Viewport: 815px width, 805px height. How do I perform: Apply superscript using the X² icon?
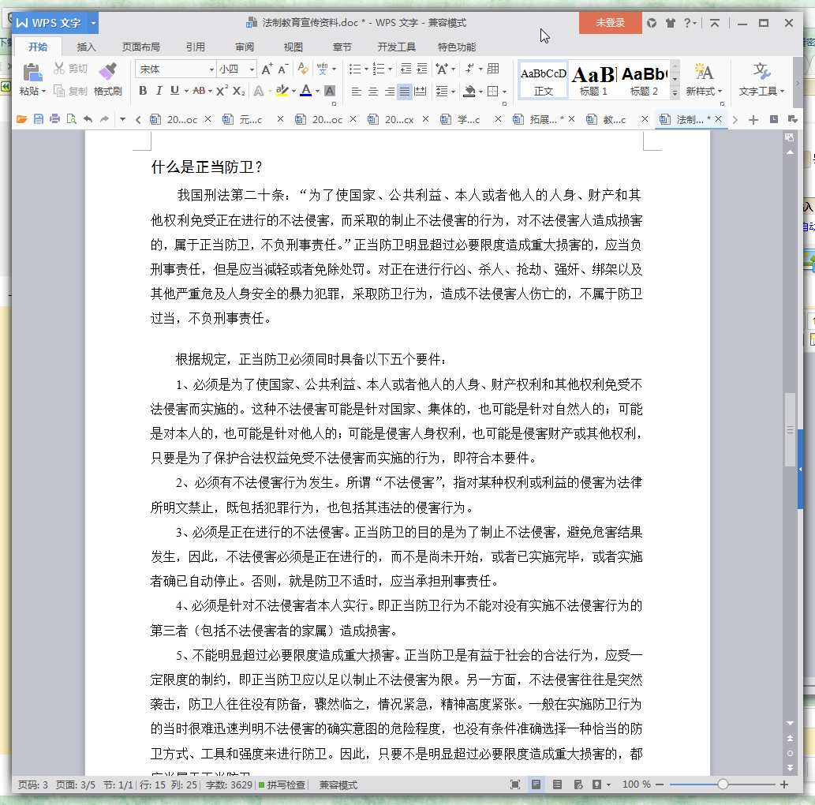click(x=222, y=91)
